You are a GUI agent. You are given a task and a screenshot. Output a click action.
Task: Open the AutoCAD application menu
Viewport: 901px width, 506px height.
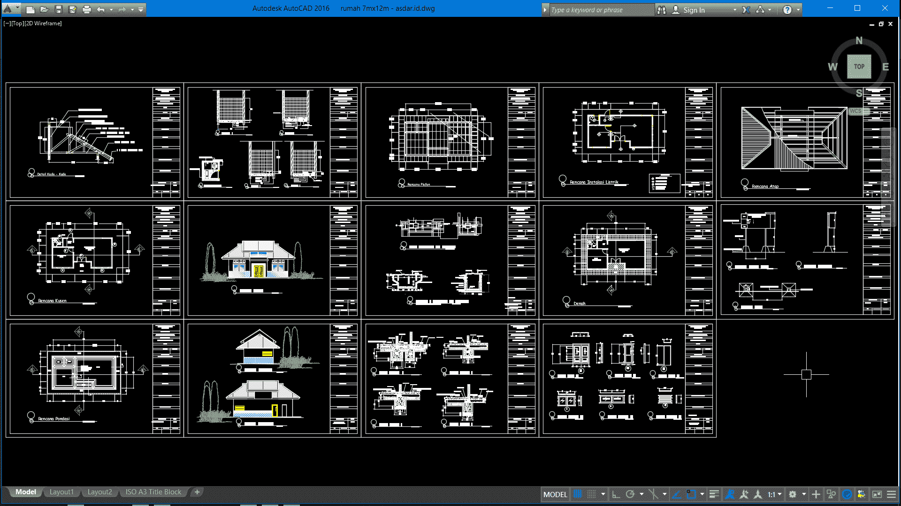click(11, 8)
